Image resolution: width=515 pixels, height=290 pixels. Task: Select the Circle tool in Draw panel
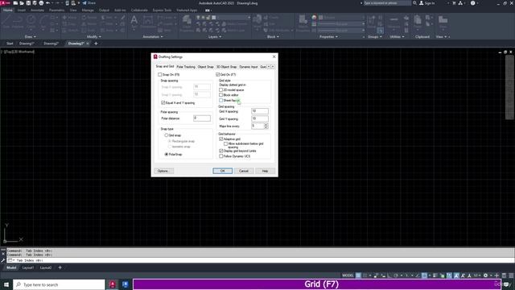coord(31,21)
